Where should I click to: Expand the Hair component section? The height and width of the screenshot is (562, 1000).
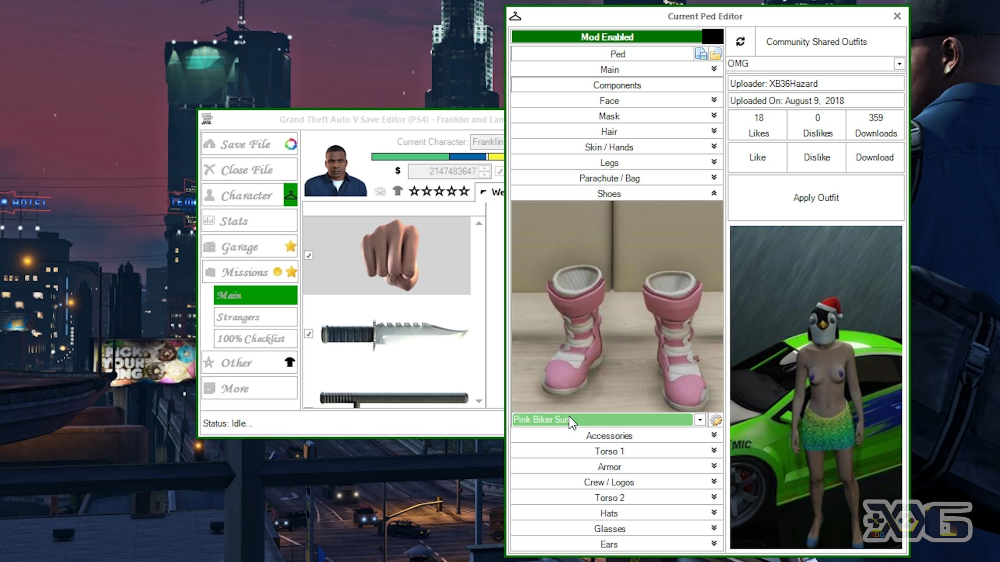(x=617, y=132)
